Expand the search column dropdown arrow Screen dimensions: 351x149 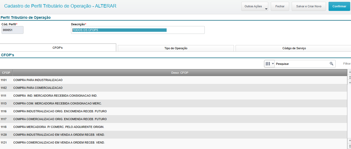point(273,64)
